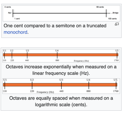Click the 880 label on logarithmic scale
The width and height of the screenshot is (123, 116).
click(x=88, y=91)
